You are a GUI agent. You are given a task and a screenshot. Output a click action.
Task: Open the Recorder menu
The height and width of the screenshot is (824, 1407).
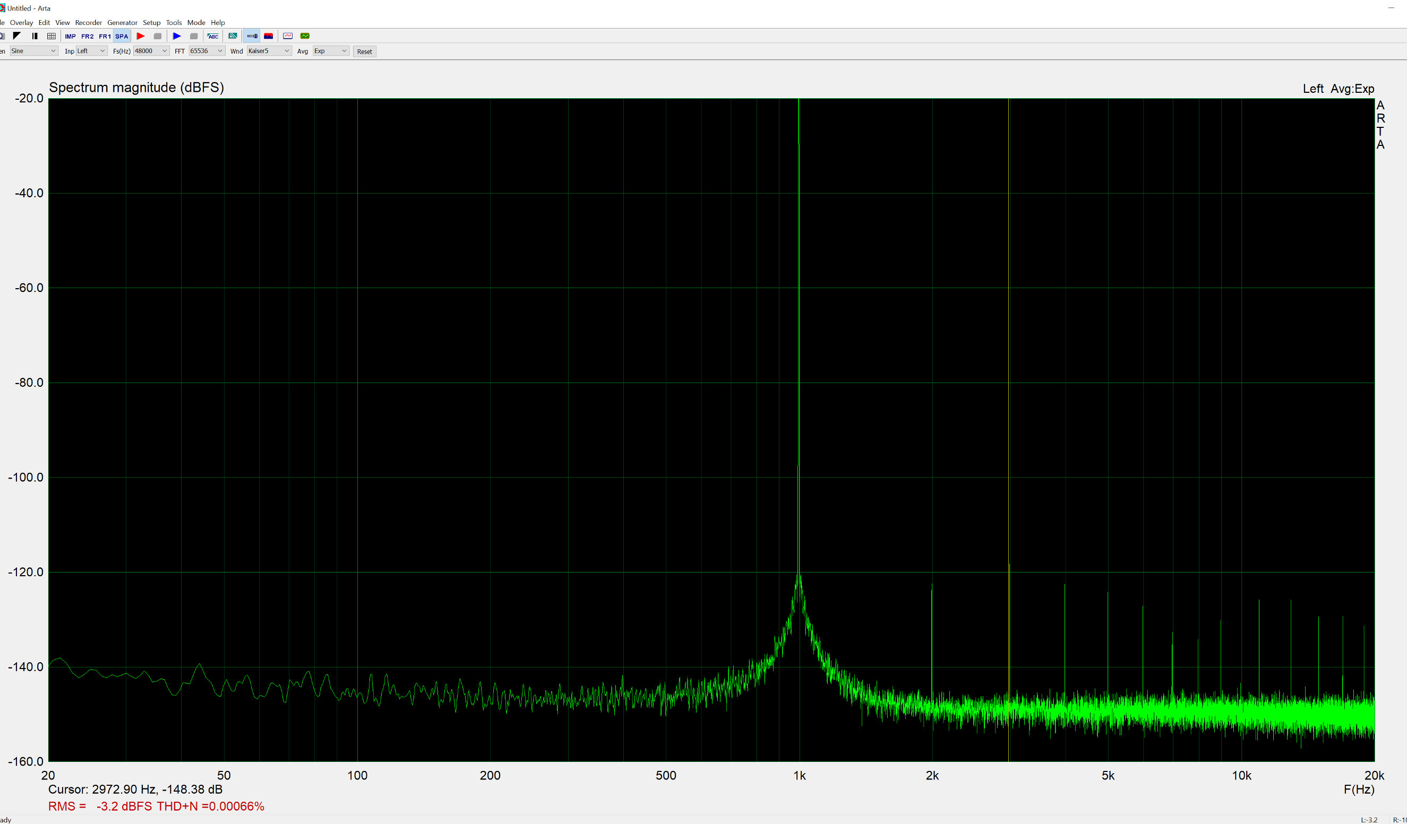point(88,23)
